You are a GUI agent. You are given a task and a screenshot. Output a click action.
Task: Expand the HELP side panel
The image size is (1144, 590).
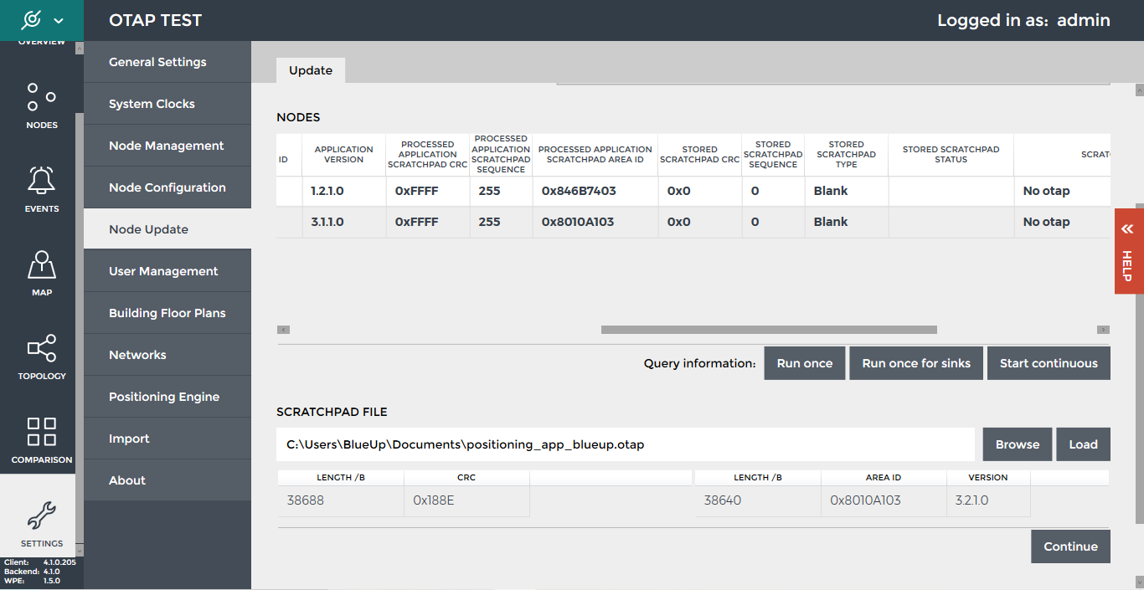(x=1127, y=251)
